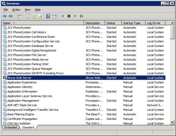Click gear icon beside 3CX PhoneSystem FAX Server
Screen dimensions: 176x136
5,55
